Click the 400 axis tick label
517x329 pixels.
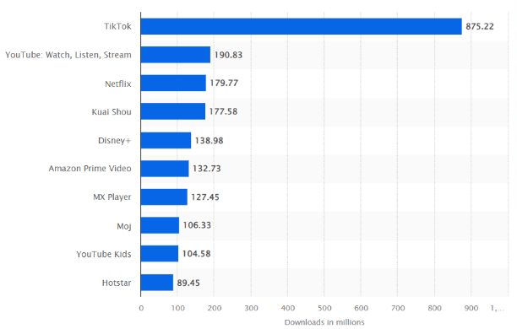point(288,308)
